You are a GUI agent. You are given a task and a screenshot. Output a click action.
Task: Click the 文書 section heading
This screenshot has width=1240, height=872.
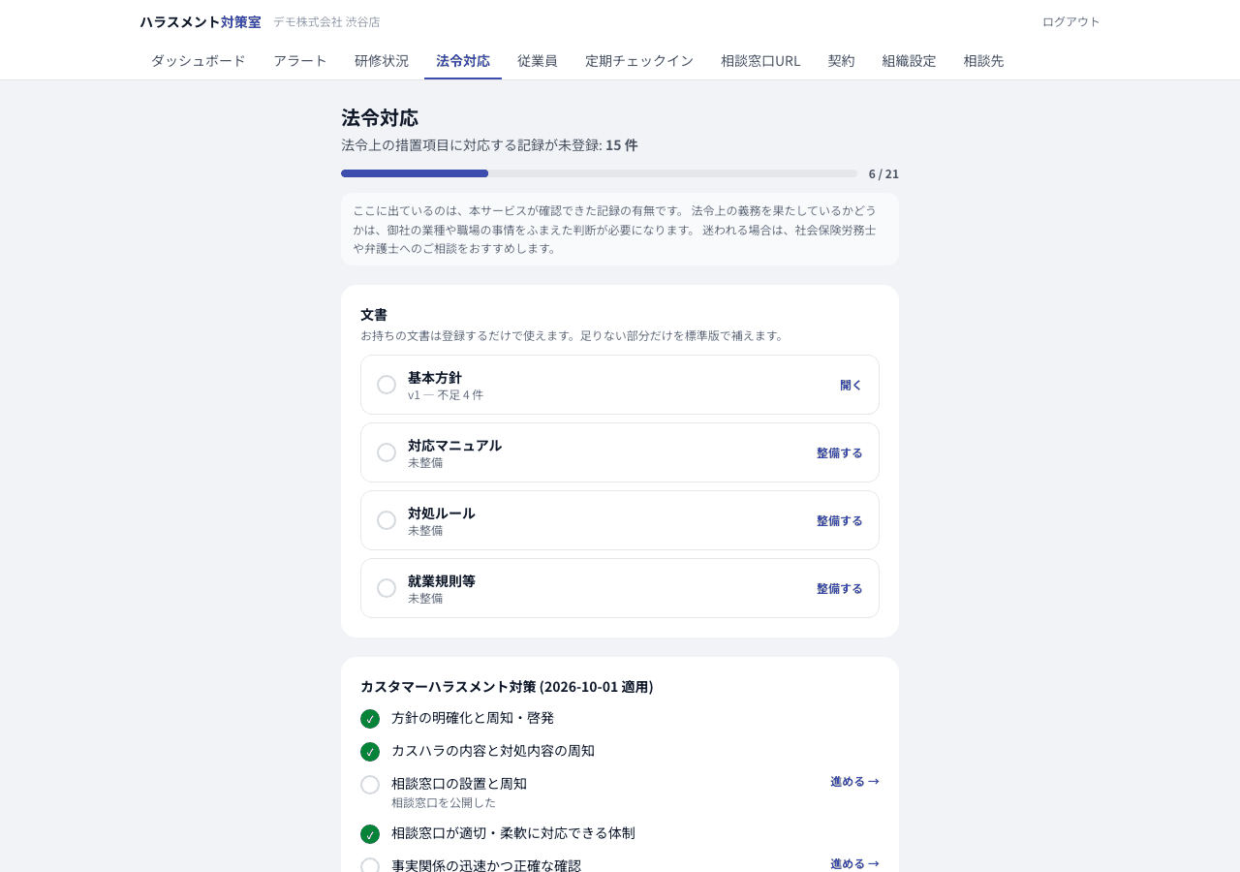[x=374, y=314]
